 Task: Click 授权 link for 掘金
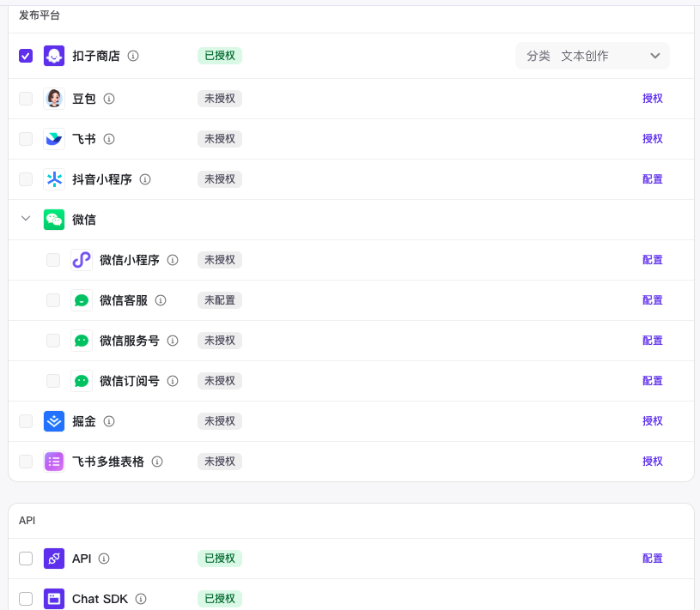point(652,421)
